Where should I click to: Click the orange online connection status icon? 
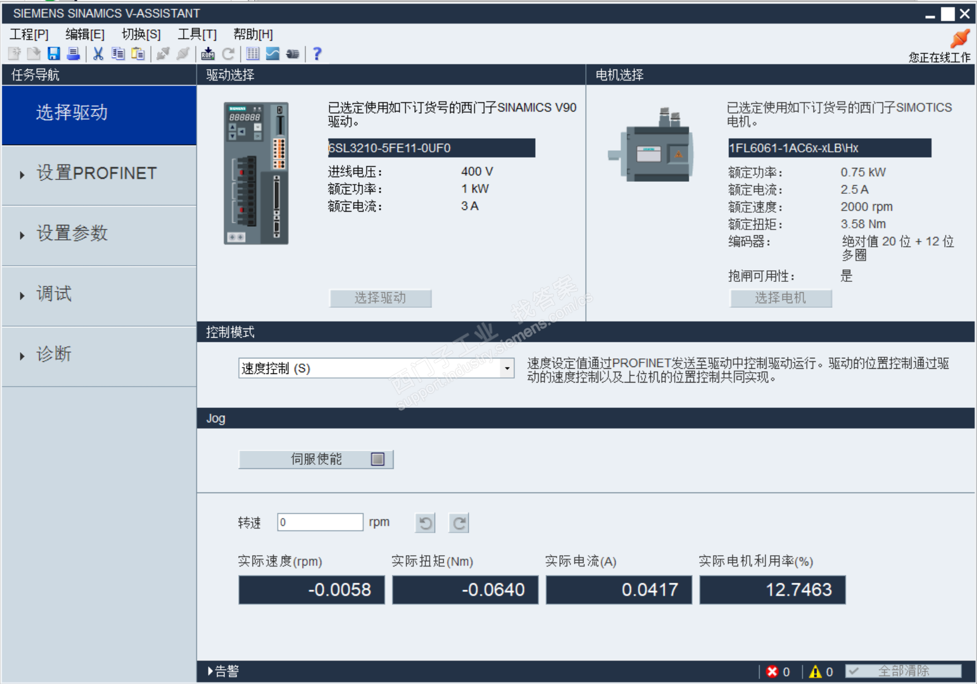(960, 39)
